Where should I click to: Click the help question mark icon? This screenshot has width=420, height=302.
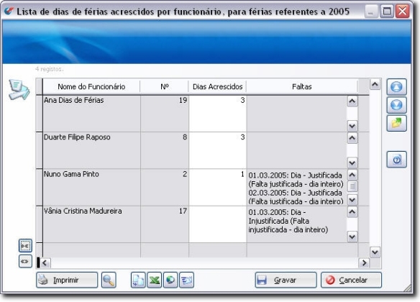pos(396,160)
